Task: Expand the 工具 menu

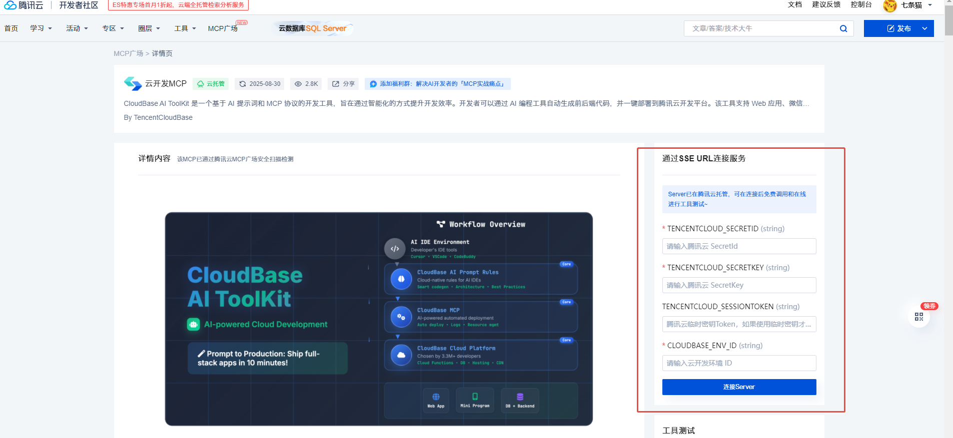Action: pyautogui.click(x=185, y=28)
